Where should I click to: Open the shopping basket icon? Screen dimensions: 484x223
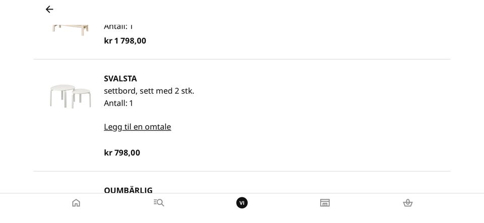[x=408, y=203]
